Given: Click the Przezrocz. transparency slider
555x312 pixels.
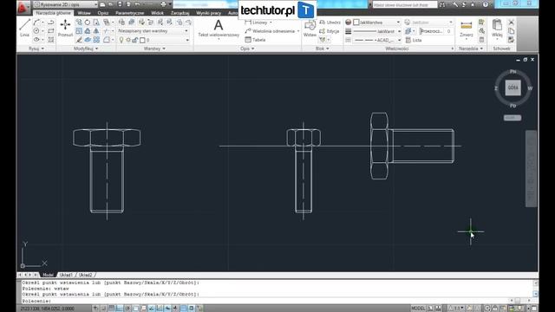Looking at the screenshot, I should click(x=435, y=31).
